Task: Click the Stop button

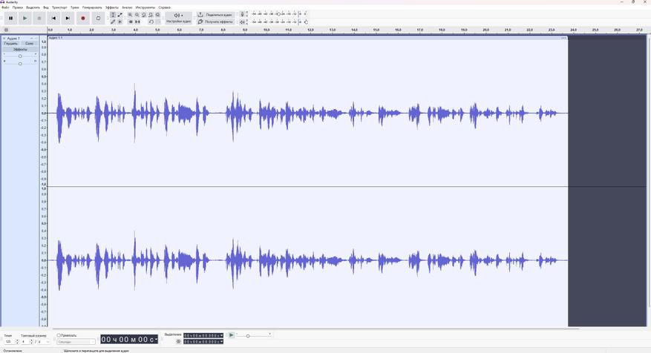Action: pyautogui.click(x=39, y=19)
